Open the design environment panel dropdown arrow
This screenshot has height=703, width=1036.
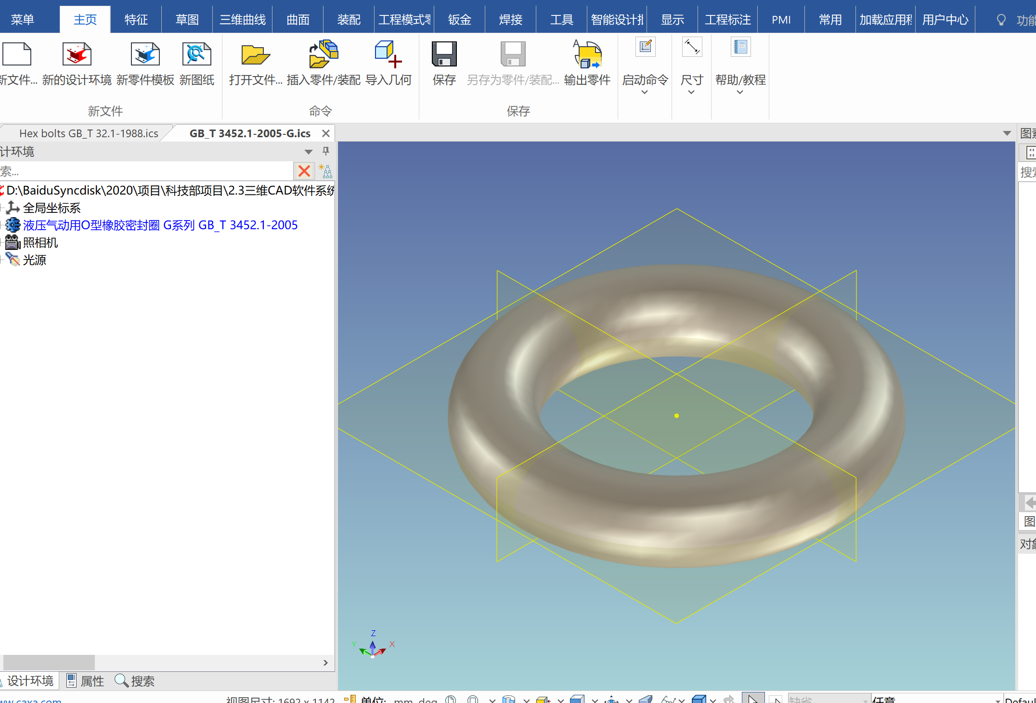coord(309,152)
